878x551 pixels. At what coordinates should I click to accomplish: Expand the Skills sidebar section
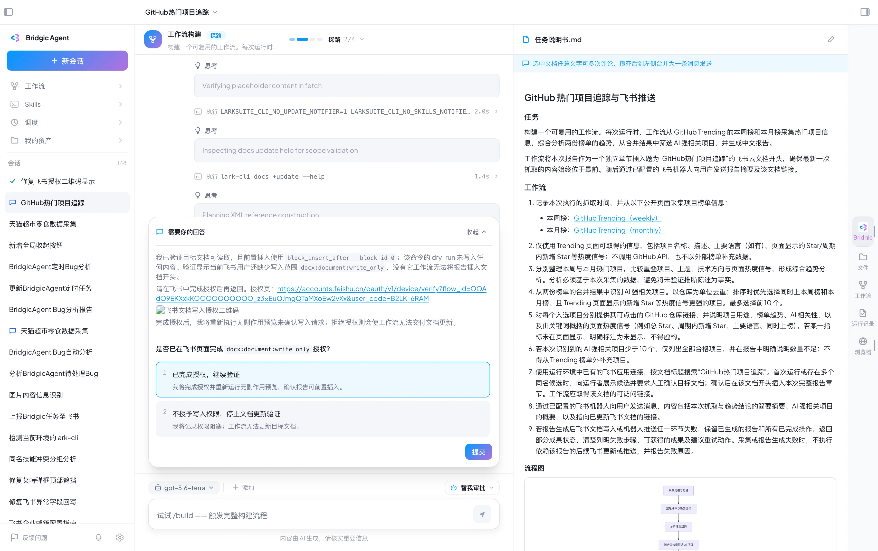pos(120,104)
